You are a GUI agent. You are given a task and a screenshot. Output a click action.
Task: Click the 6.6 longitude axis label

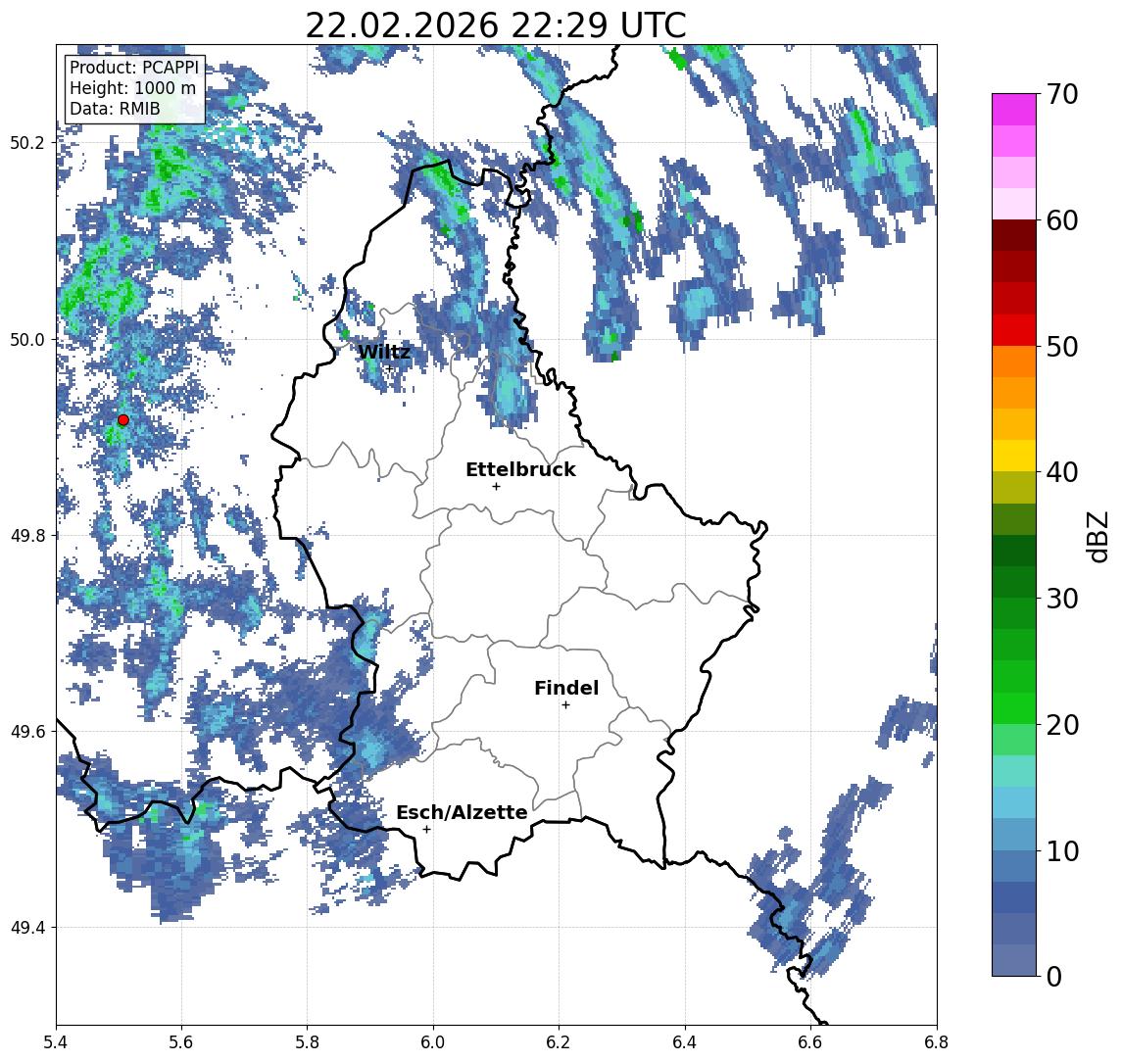810,1042
